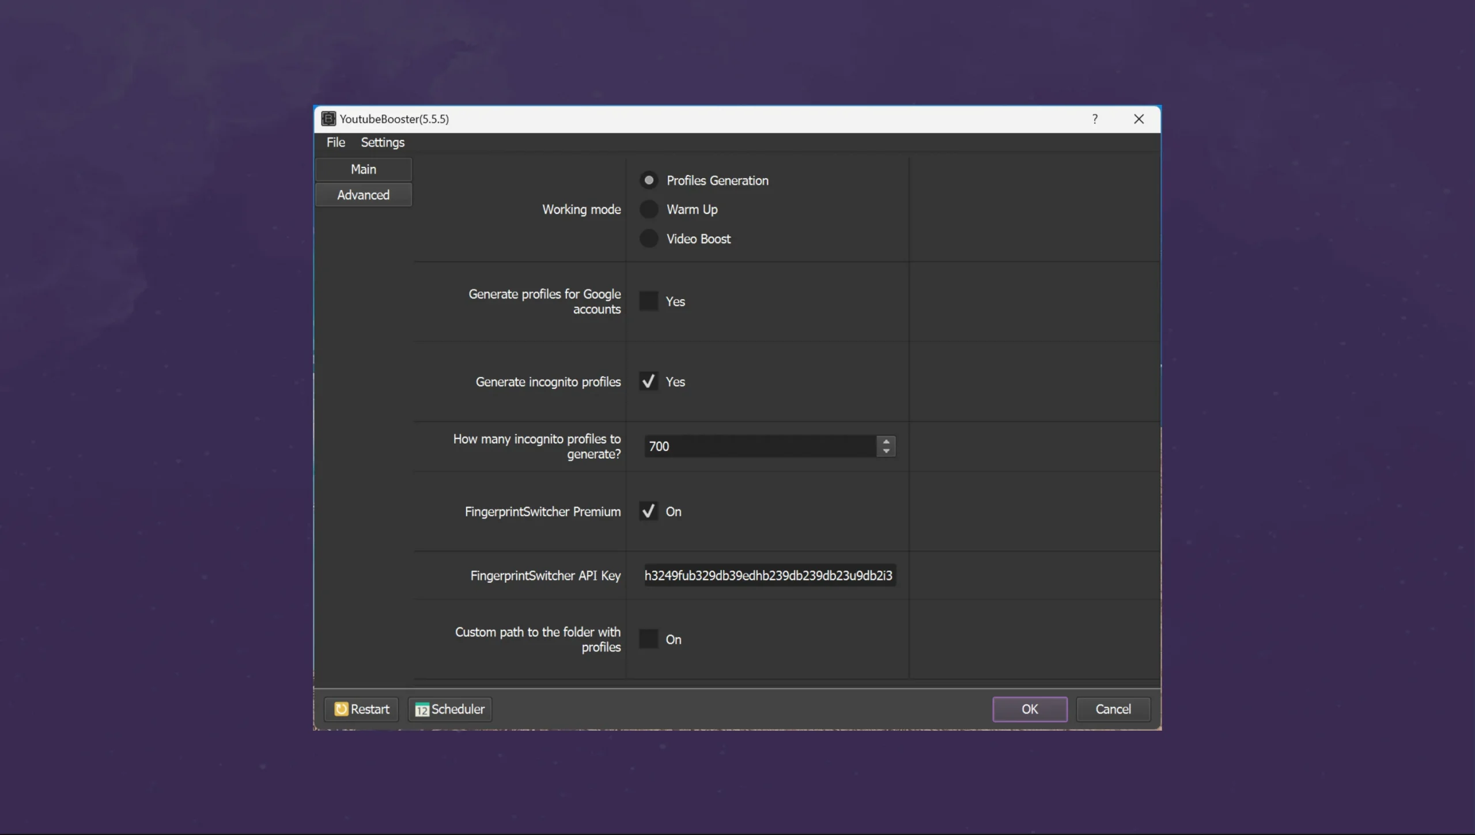Close the YoutubeBooster window

coord(1139,119)
